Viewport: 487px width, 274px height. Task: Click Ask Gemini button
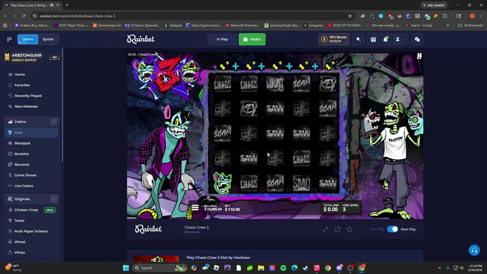coord(433,5)
